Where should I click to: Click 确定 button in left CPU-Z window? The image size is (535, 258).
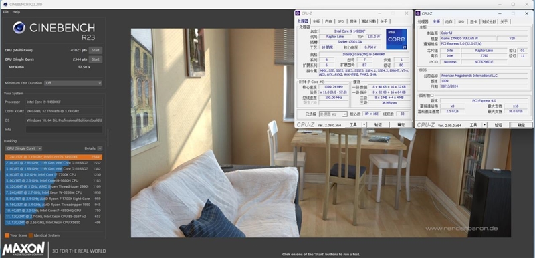tap(401, 125)
